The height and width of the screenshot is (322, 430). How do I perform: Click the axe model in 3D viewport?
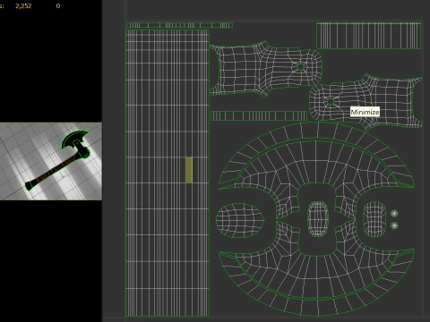[57, 161]
